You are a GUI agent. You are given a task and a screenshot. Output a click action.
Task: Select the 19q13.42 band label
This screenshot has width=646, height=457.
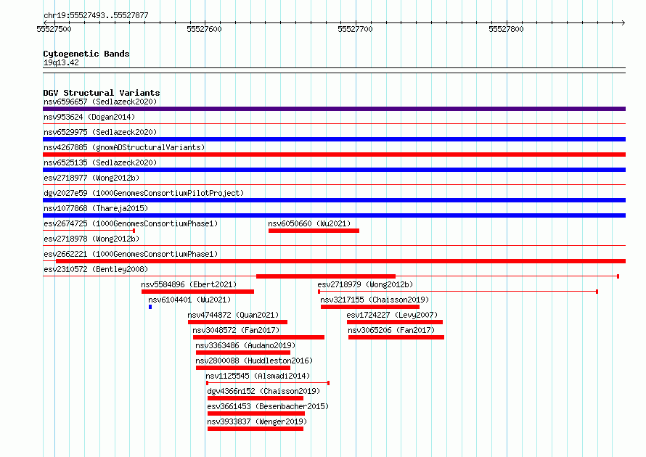(61, 62)
